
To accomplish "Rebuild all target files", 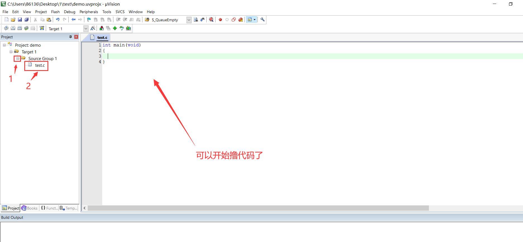I will 20,28.
